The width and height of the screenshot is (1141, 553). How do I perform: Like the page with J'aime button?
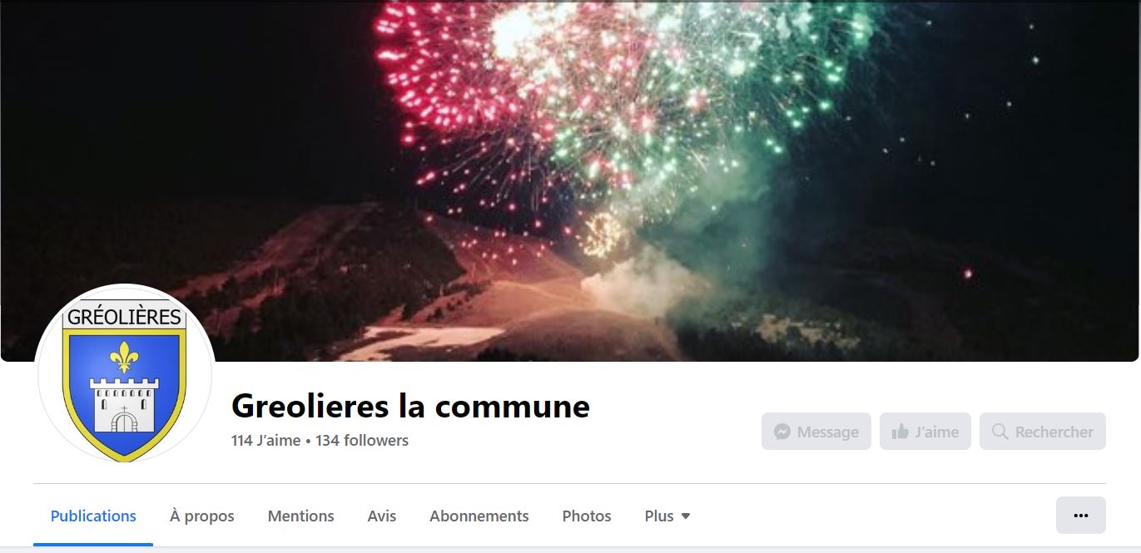click(925, 432)
